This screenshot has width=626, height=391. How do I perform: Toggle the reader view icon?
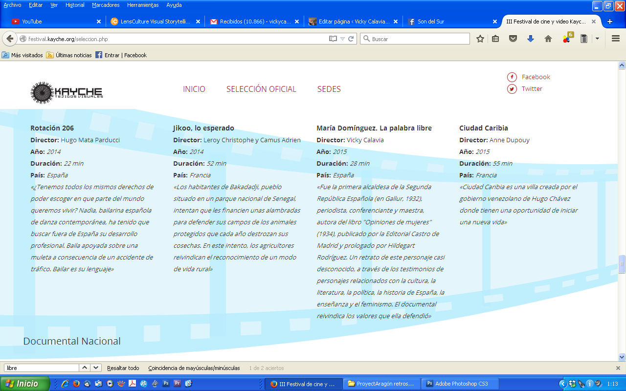tap(333, 39)
